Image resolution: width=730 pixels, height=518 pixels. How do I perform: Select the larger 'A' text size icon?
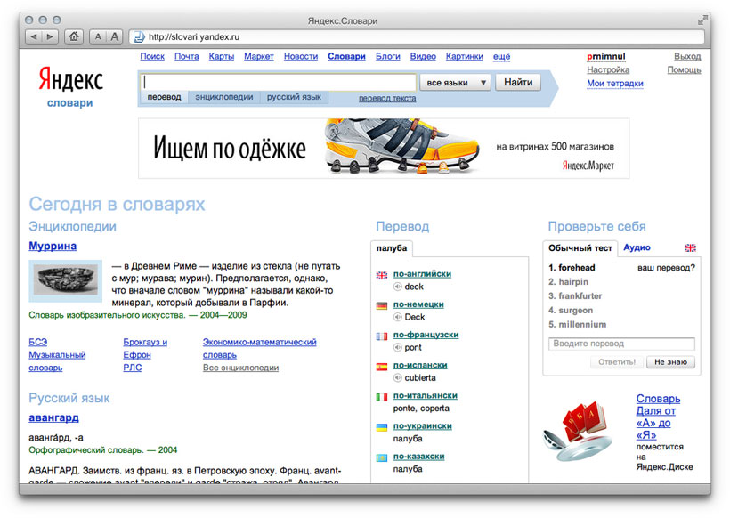[113, 37]
